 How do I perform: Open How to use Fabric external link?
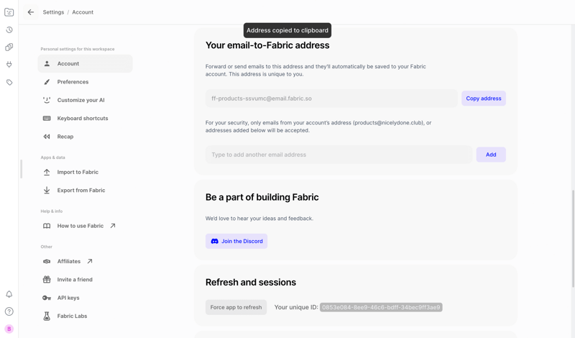(x=80, y=226)
